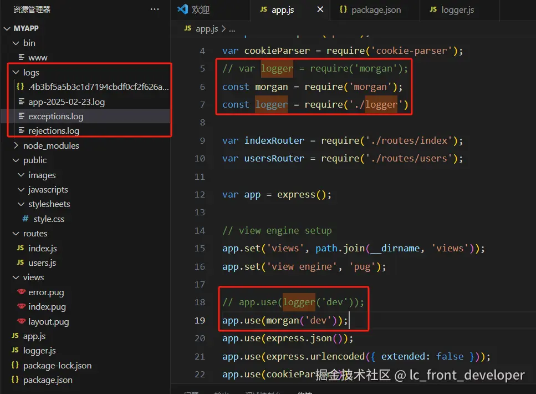
Task: Switch to the package.json editor tab
Action: 376,10
